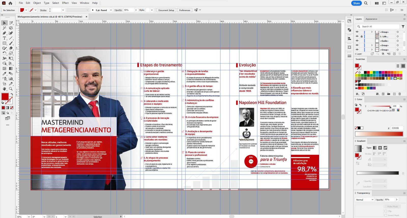Viewport: 407px width, 218px height.
Task: Select the Direct Selection tool
Action: 11,23
